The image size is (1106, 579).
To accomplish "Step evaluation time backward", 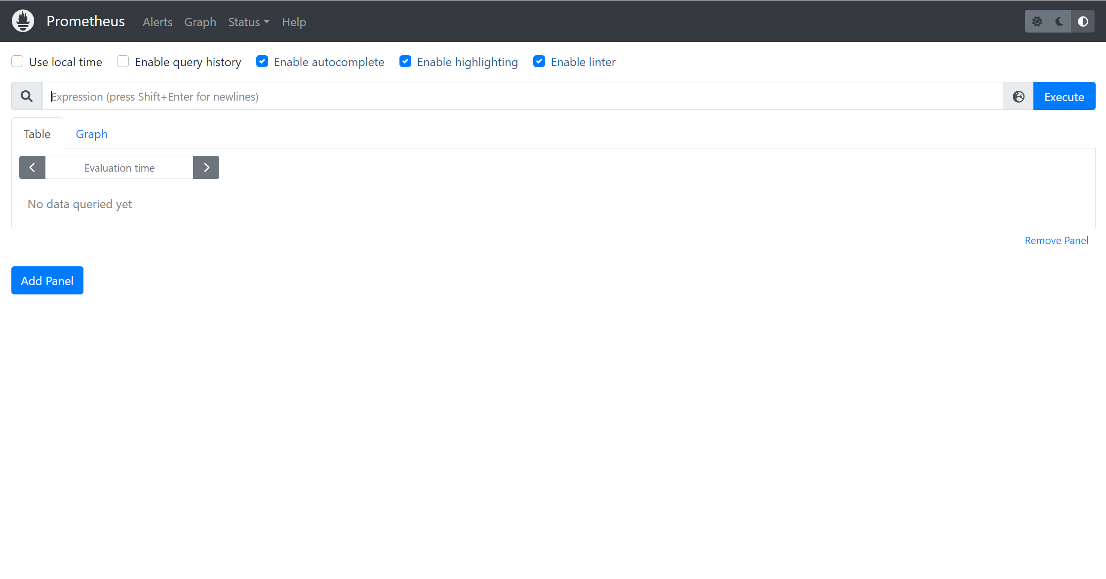I will (x=32, y=168).
